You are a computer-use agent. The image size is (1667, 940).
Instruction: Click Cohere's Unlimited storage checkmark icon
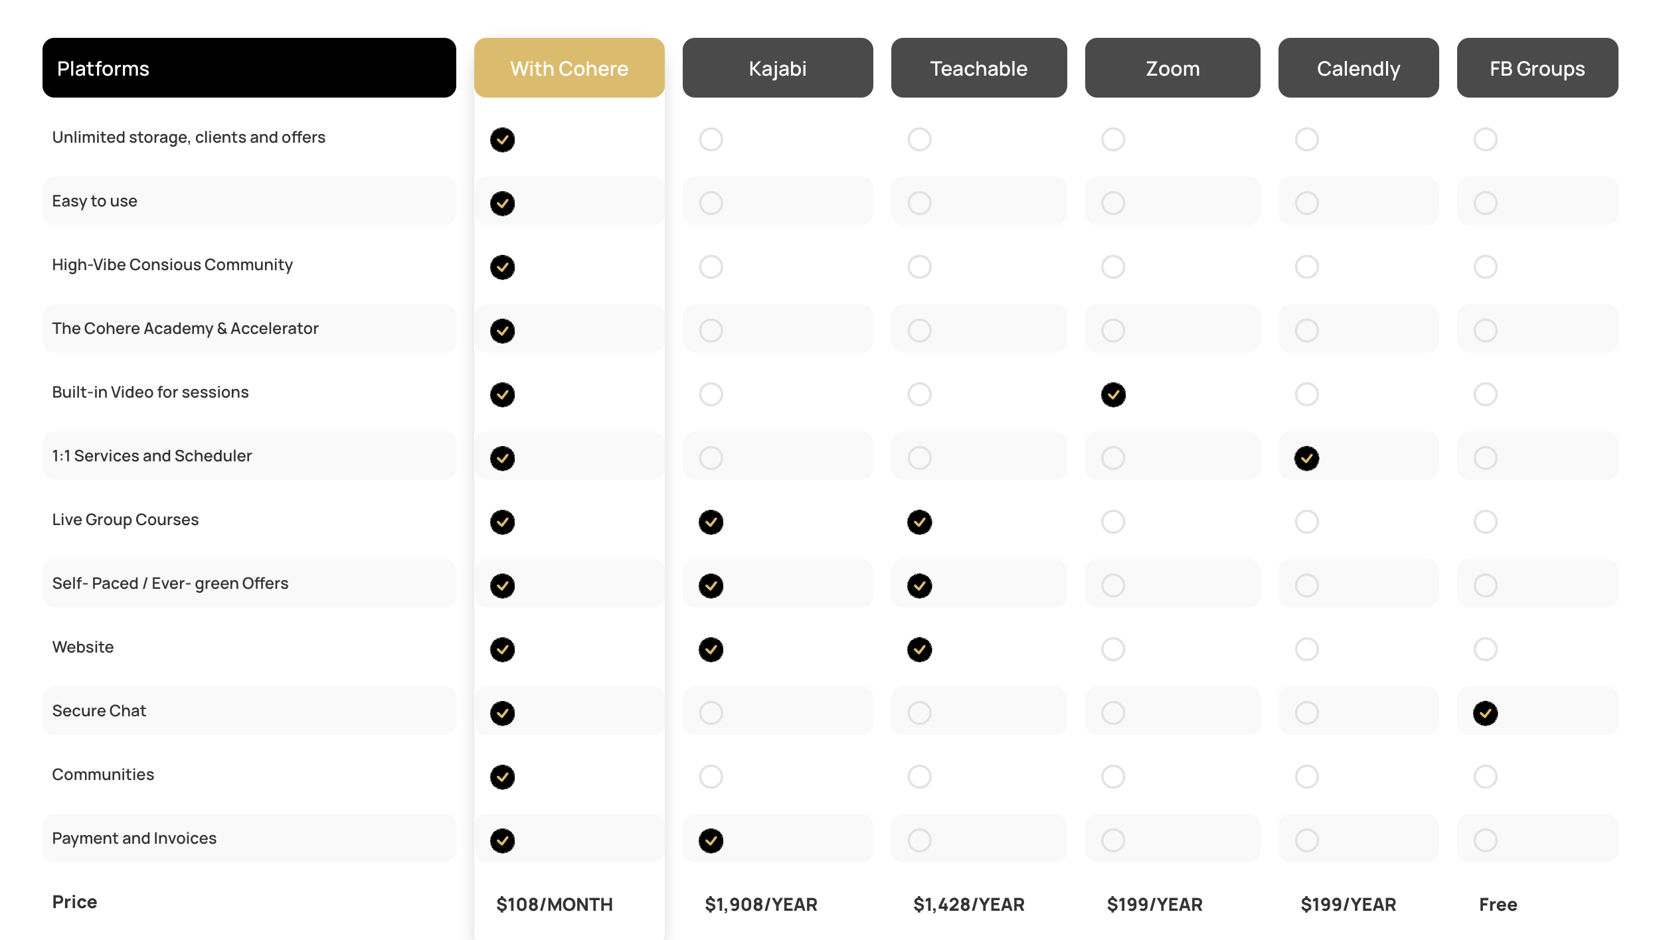[x=502, y=139]
